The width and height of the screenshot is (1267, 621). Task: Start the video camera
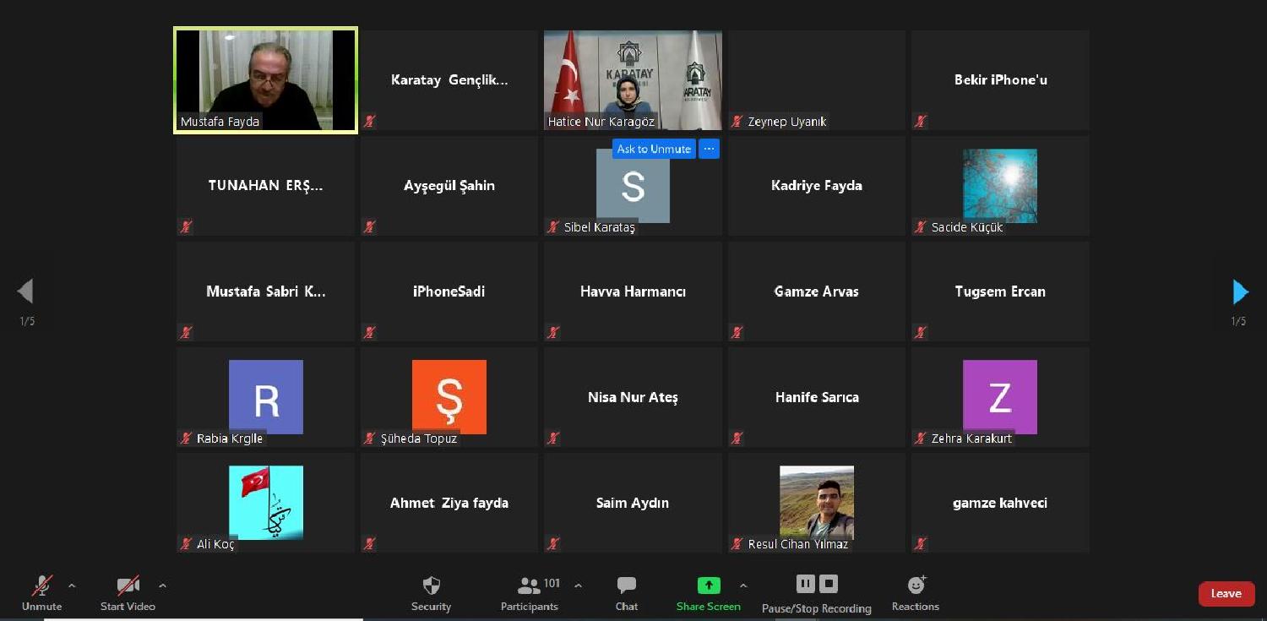click(128, 586)
